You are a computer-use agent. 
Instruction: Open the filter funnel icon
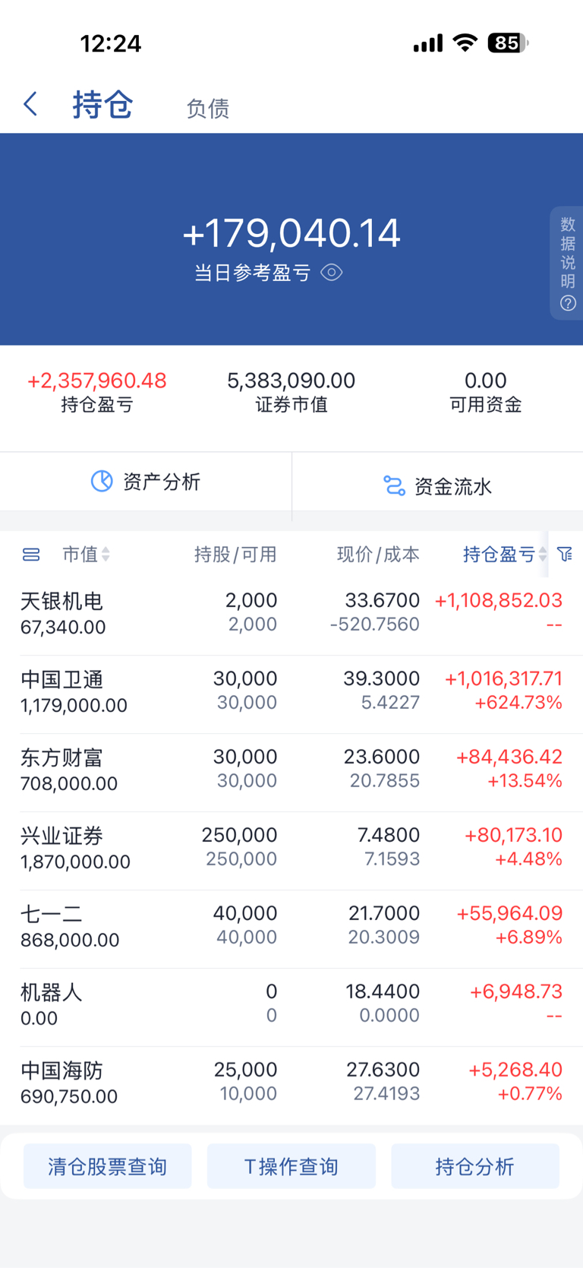[x=565, y=555]
